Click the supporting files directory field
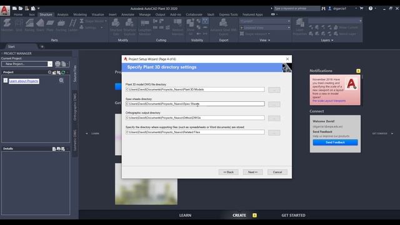The width and height of the screenshot is (400, 225). point(195,132)
